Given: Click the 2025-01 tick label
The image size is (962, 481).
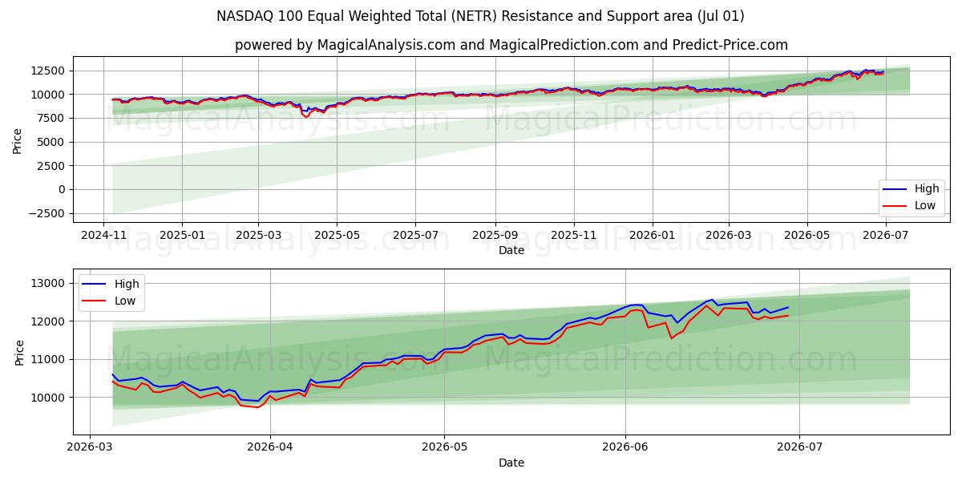Looking at the screenshot, I should pos(182,234).
